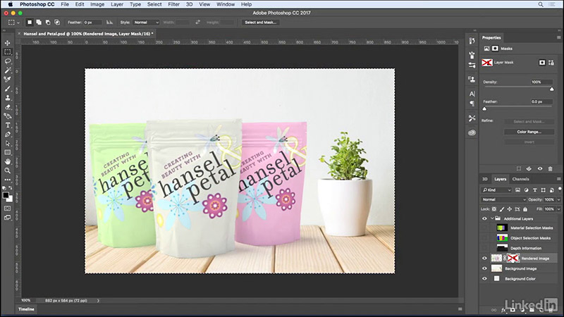564x317 pixels.
Task: Open the Apple menu
Action: pos(11,4)
